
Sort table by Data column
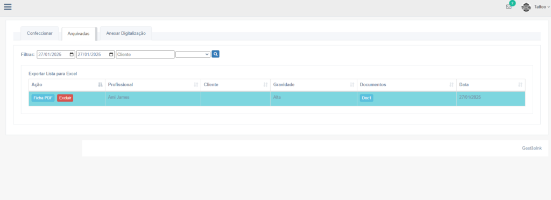(491, 85)
